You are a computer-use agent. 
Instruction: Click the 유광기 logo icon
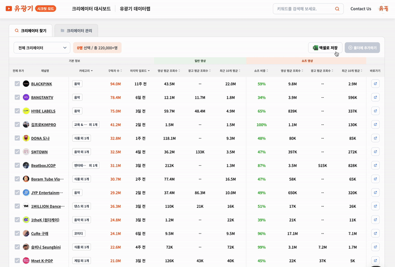(9, 8)
